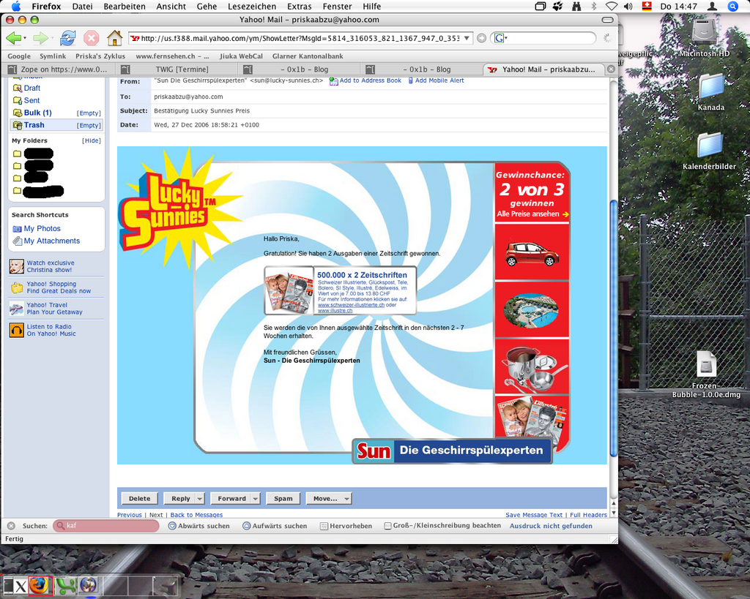This screenshot has height=599, width=750.
Task: Empty the Bulk folder
Action: [x=89, y=113]
